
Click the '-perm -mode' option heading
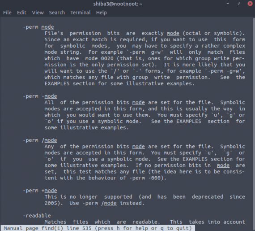[40, 96]
